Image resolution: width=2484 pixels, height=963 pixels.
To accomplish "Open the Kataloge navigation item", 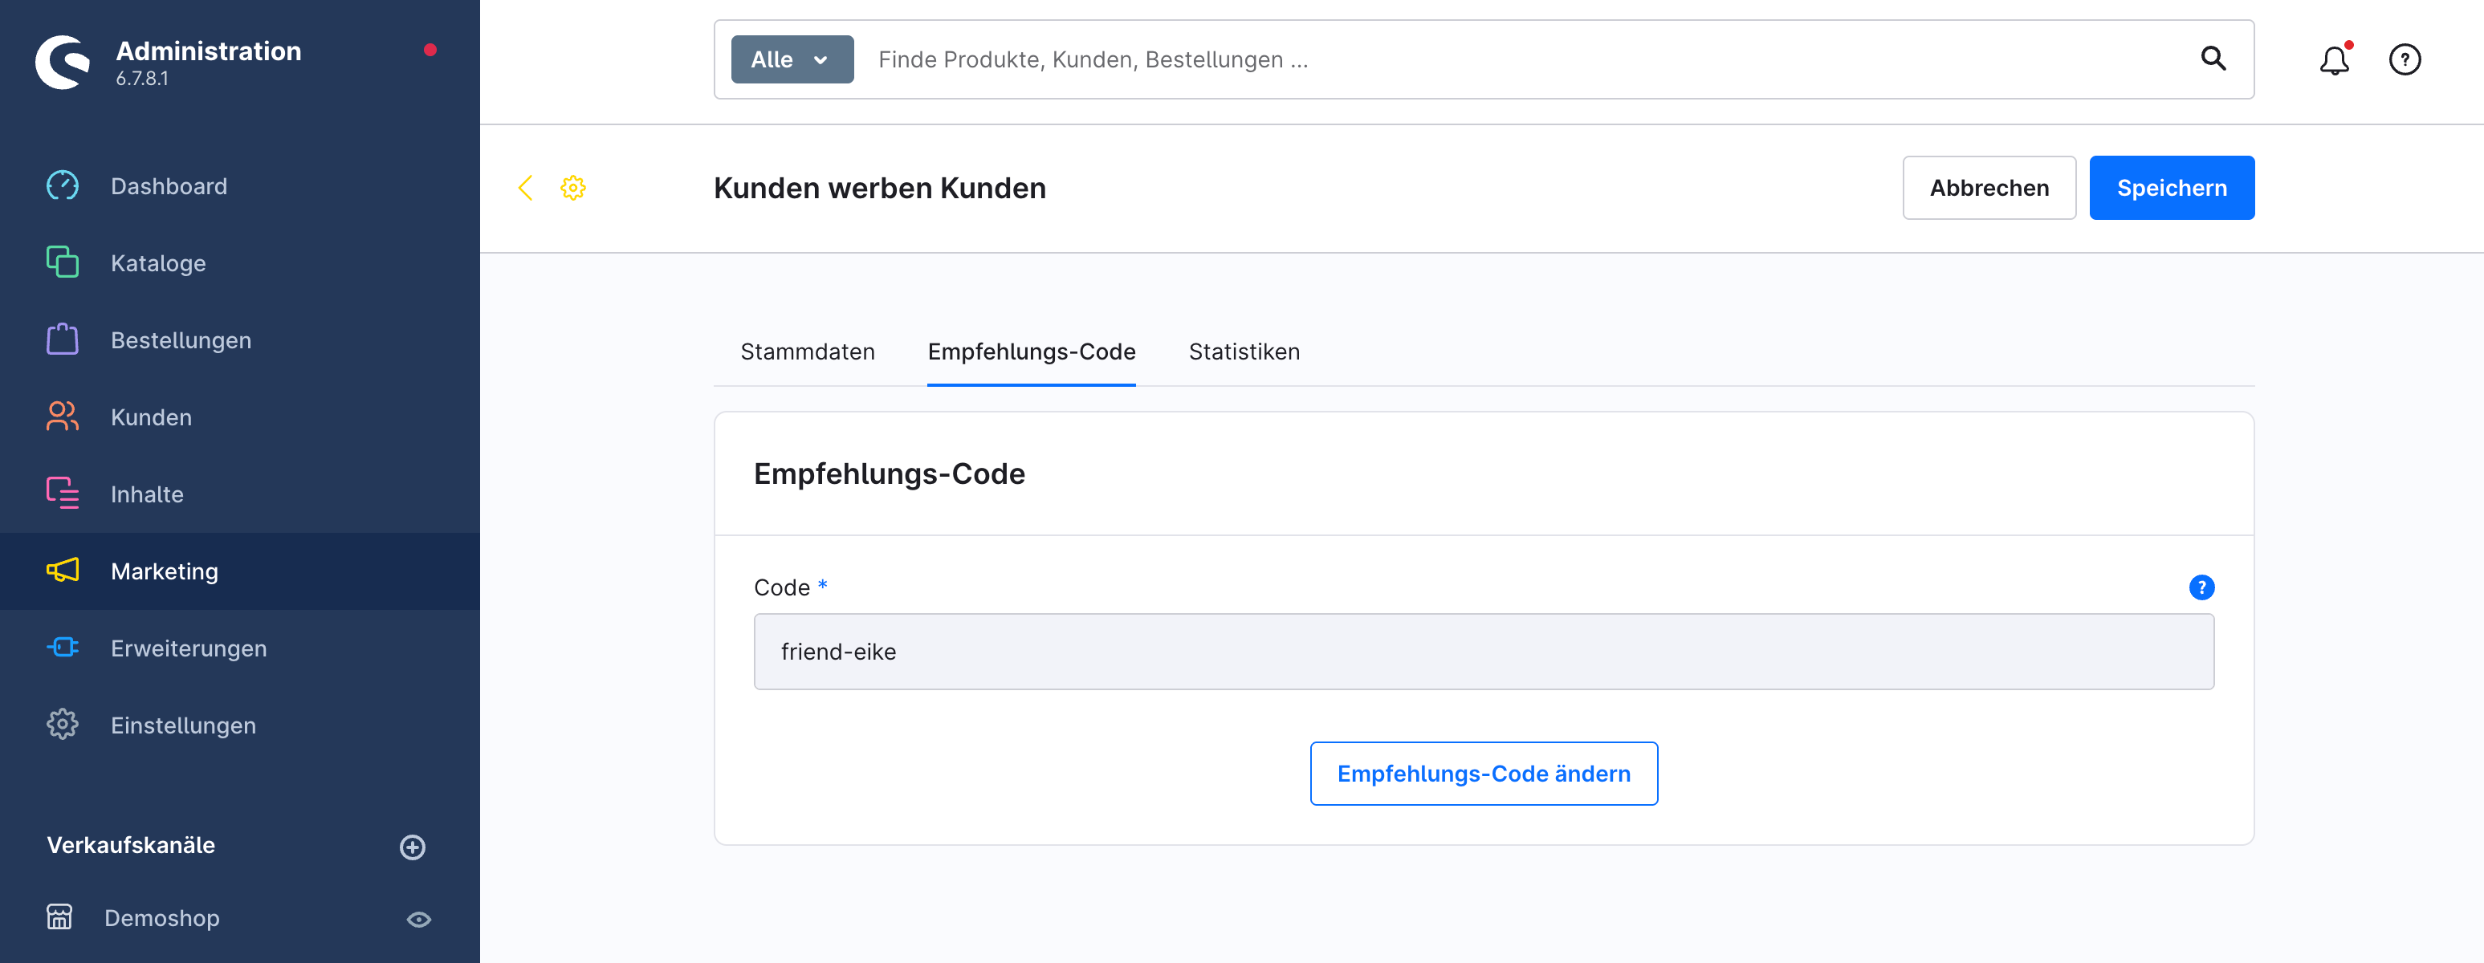I will click(158, 263).
